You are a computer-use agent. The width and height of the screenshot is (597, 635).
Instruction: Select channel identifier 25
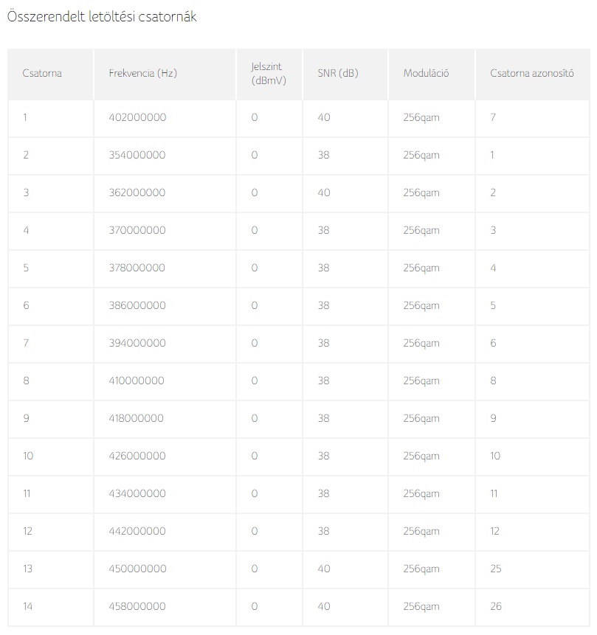(x=496, y=569)
